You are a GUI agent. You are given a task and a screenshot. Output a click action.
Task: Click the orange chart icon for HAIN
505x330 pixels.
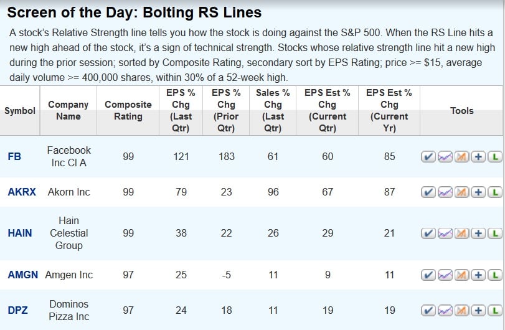pyautogui.click(x=461, y=233)
